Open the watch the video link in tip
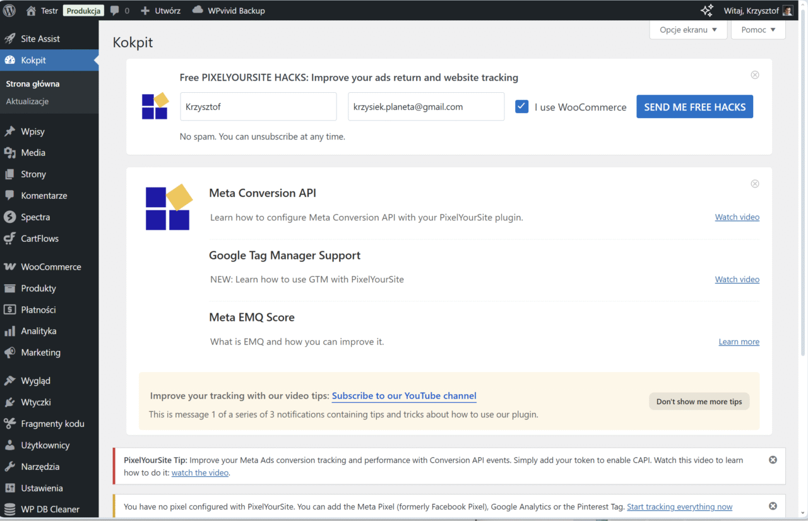The image size is (808, 521). coord(200,472)
